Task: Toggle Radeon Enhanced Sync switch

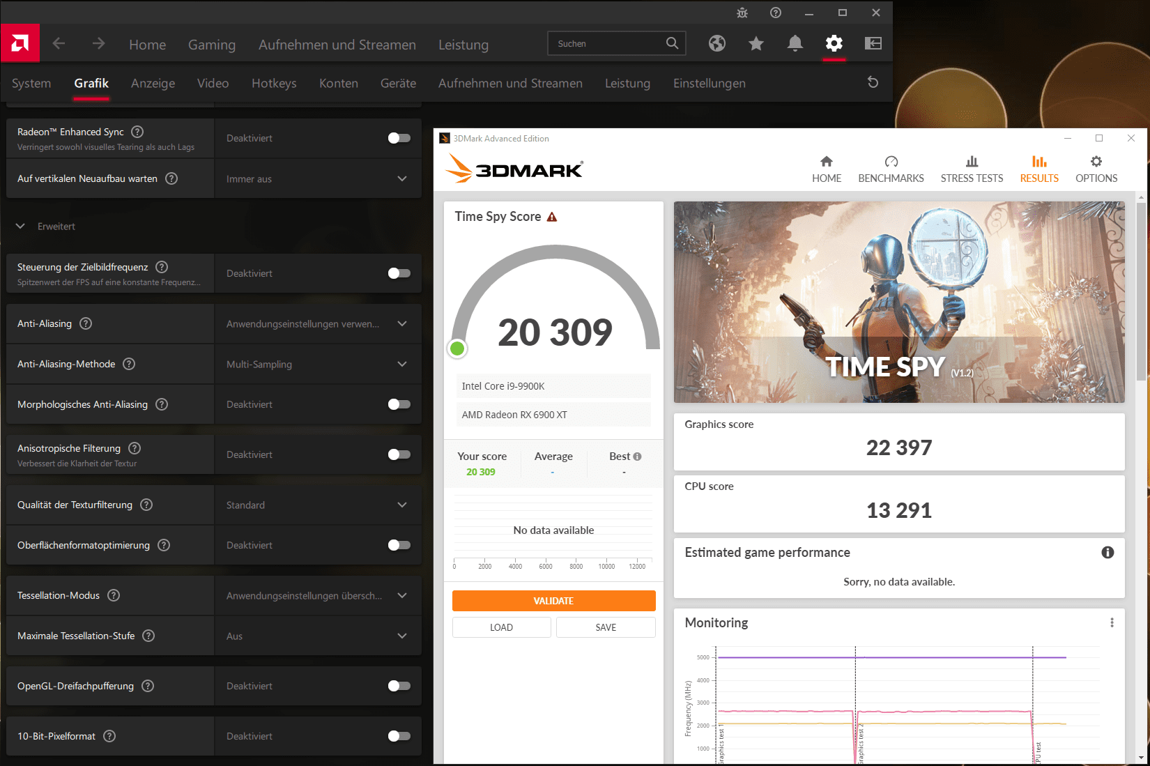Action: [x=399, y=138]
